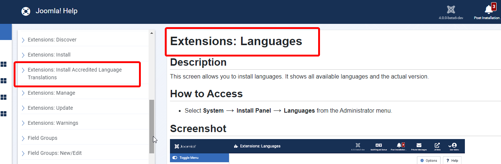Expand chevron beside Extensions: Warnings

pos(23,123)
